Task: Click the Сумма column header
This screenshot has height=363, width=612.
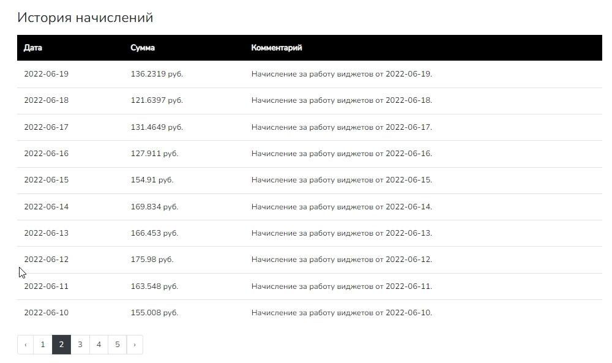Action: coord(143,48)
